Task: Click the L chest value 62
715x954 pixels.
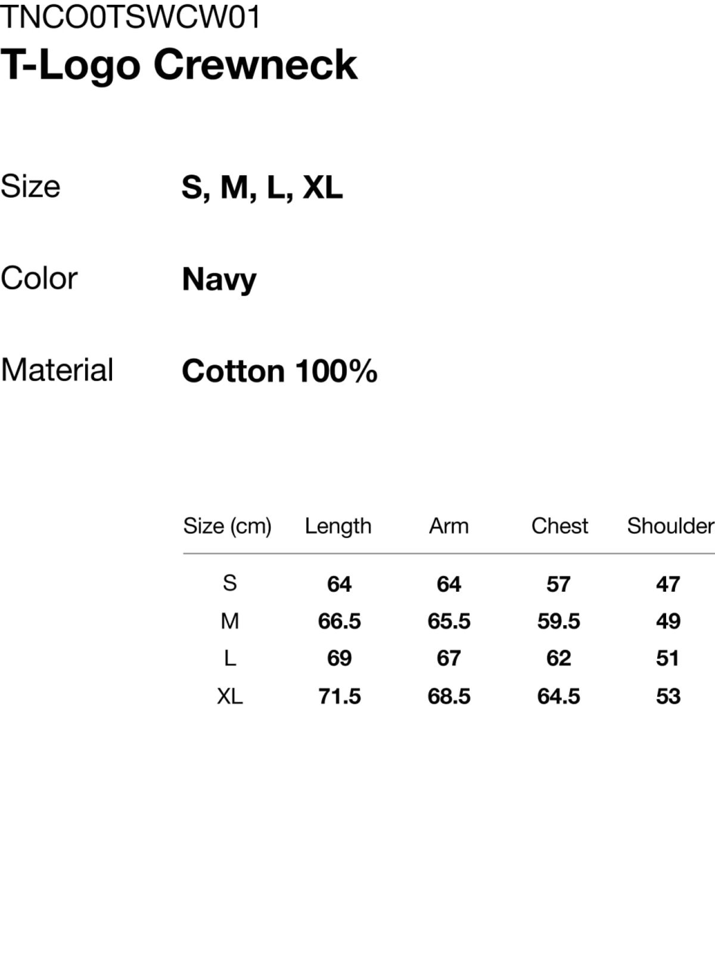Action: click(558, 658)
